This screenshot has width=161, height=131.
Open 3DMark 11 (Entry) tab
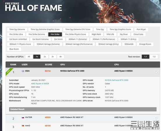[x=128, y=39]
